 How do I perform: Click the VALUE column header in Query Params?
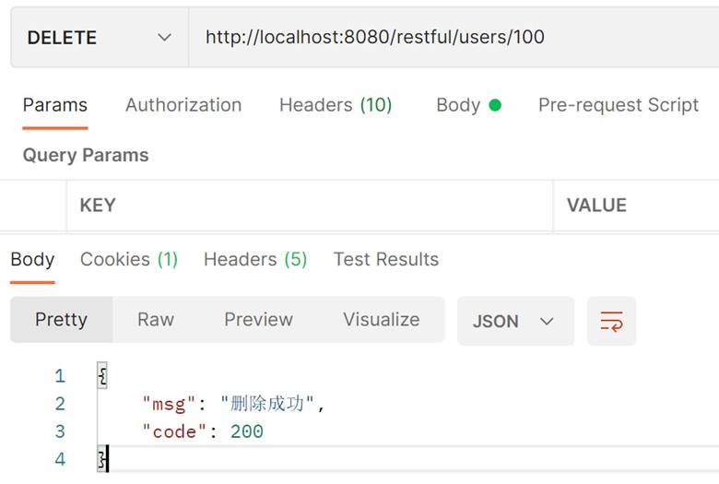click(596, 206)
